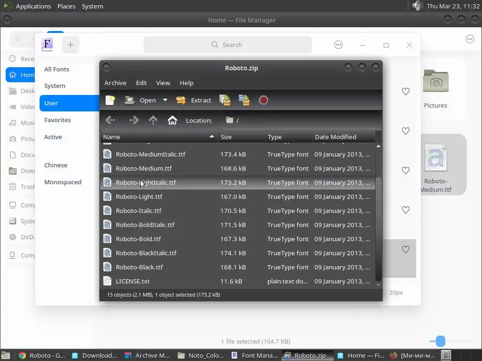This screenshot has height=361, width=482.
Task: Switch to Font Manager taskbar entry
Action: [x=255, y=355]
